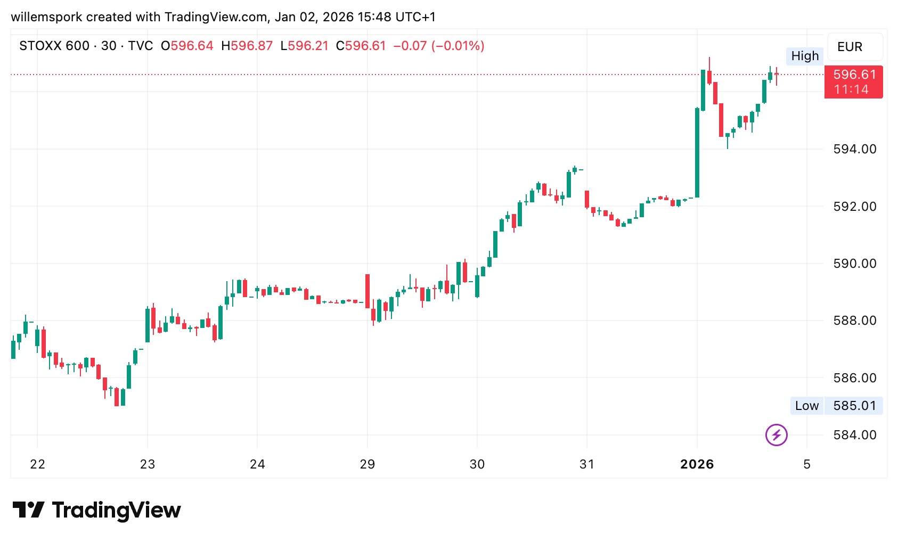Click the 590.00 price axis label
Image resolution: width=898 pixels, height=542 pixels.
click(x=854, y=264)
